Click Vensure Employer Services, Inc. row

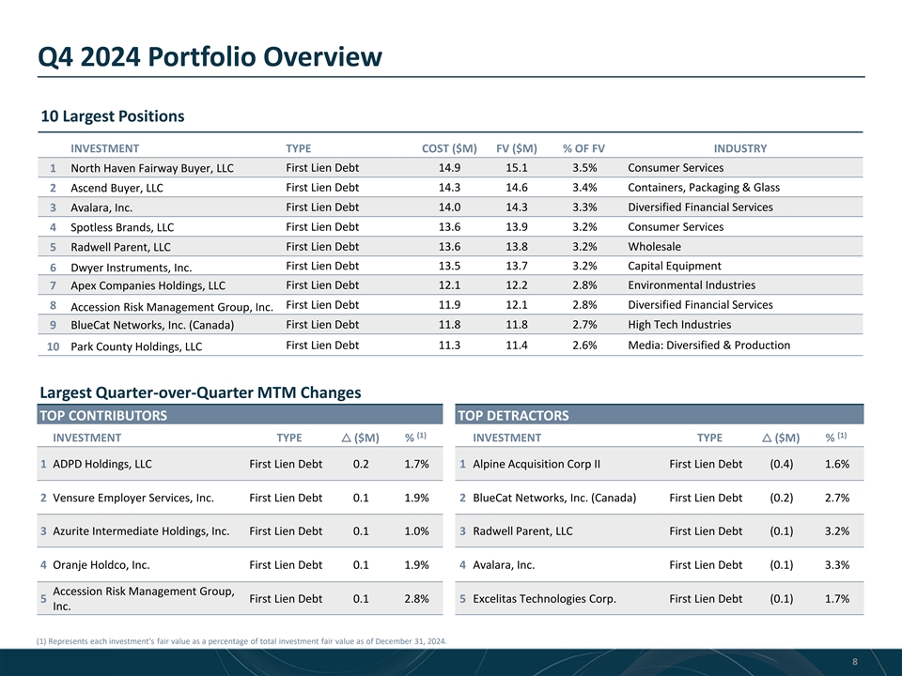(133, 498)
